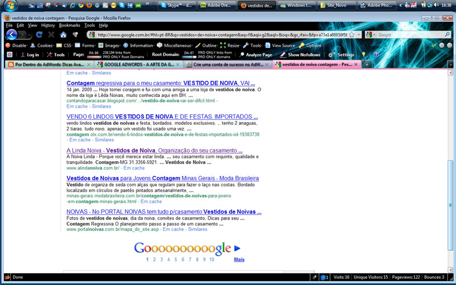456x285 pixels.
Task: Open the Images dropdown menu
Action: (109, 46)
